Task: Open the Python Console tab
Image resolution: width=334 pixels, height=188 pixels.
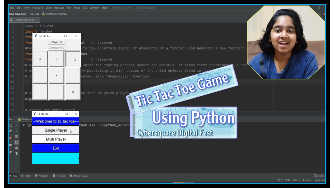Action: [x=79, y=176]
